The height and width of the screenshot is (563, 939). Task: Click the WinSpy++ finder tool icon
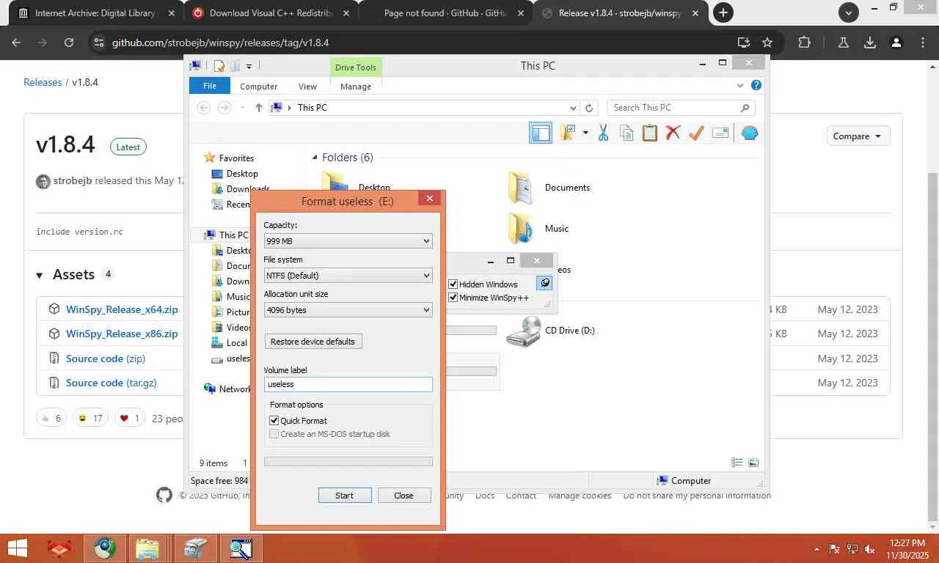[x=544, y=284]
